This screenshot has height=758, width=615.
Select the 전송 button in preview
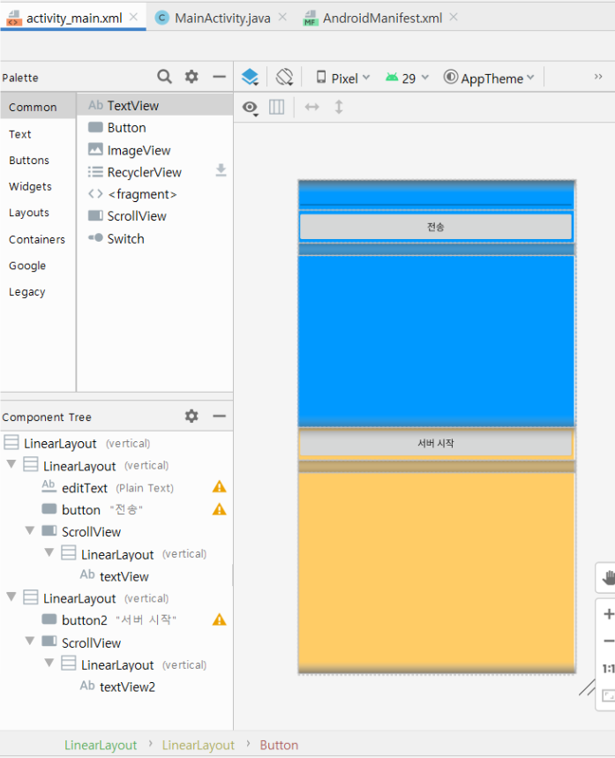tap(436, 227)
